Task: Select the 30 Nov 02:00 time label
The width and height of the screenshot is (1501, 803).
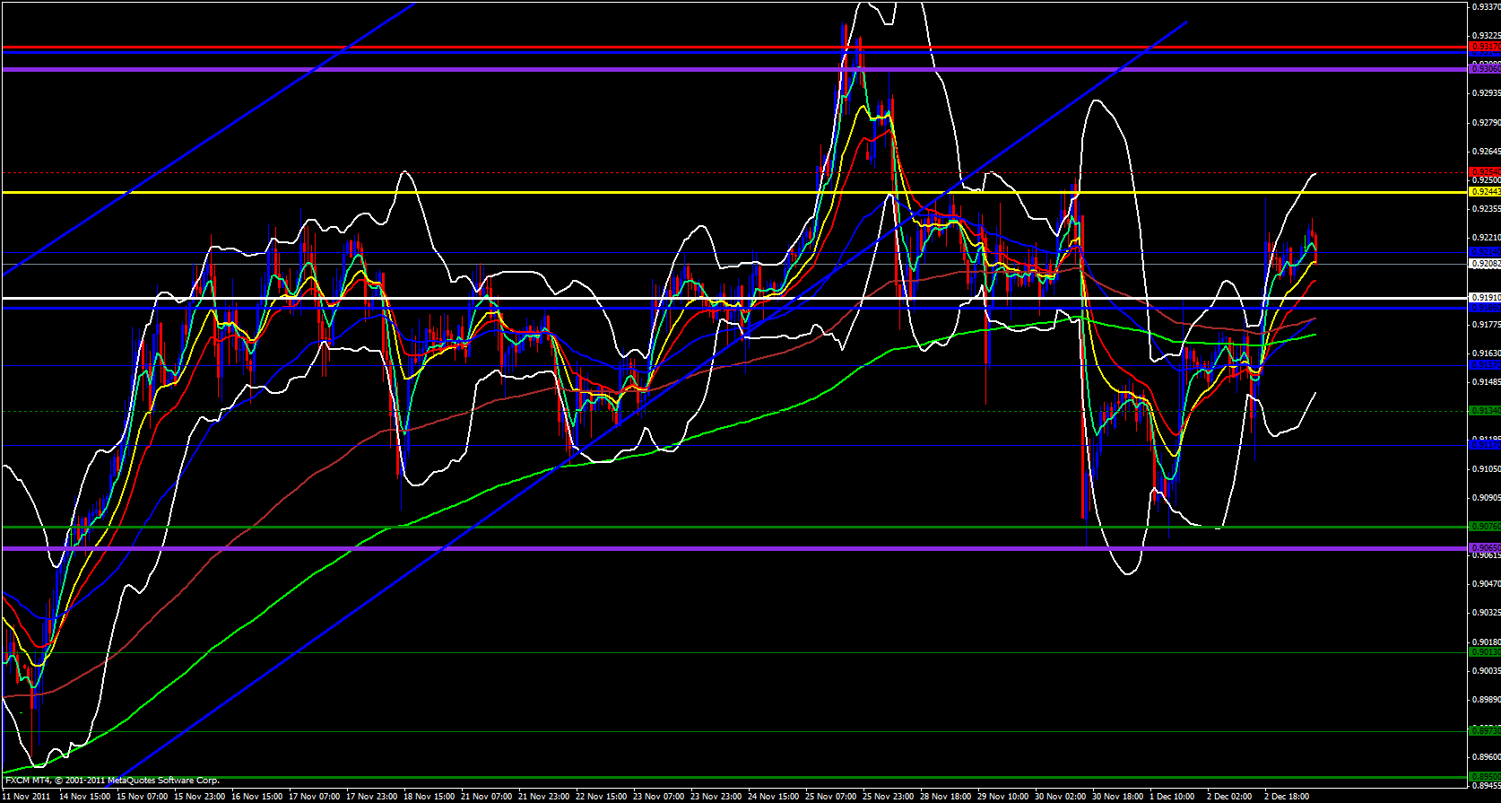Action: tap(1060, 796)
